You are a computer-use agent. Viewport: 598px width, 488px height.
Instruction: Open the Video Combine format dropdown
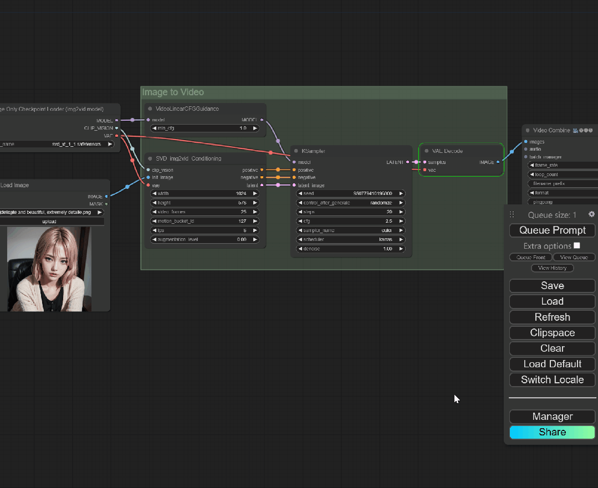563,193
